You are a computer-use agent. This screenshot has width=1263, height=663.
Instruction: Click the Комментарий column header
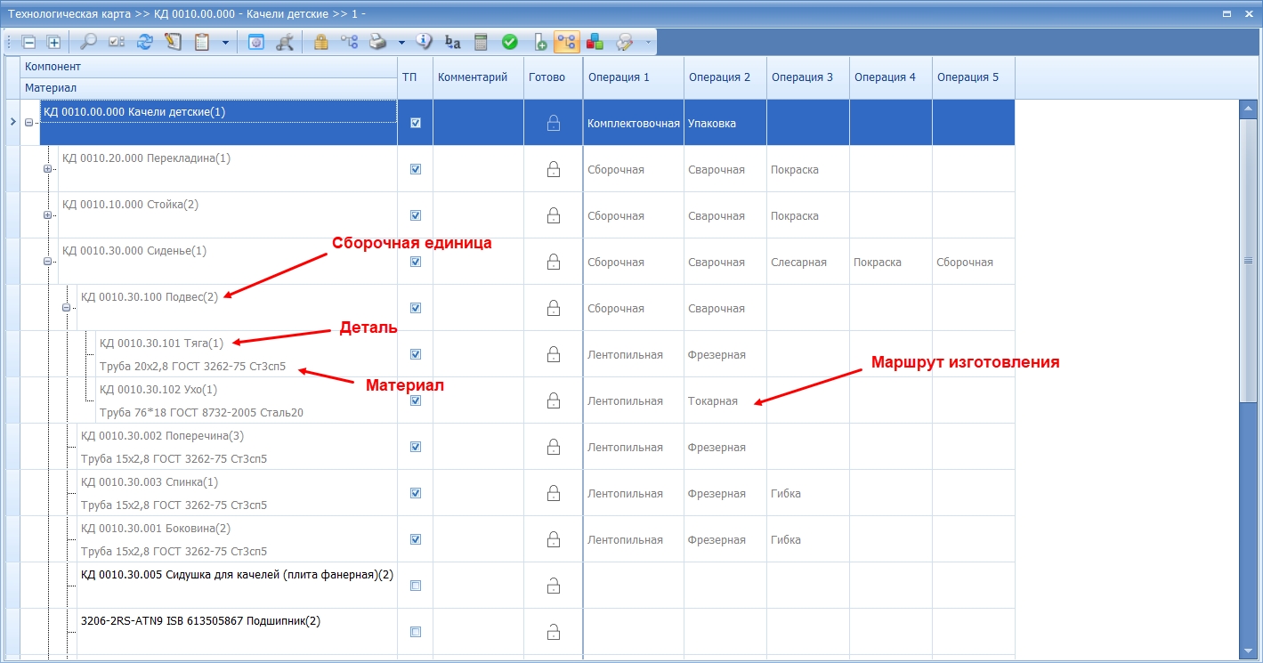pos(478,77)
